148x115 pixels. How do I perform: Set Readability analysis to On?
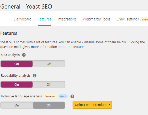17,84
